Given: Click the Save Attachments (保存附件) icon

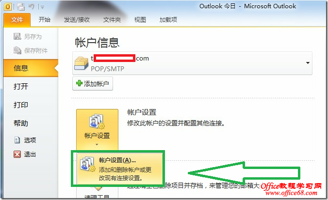Looking at the screenshot, I should (17, 50).
